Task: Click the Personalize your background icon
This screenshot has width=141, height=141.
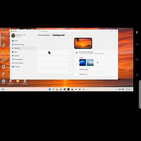Action: click(76, 53)
